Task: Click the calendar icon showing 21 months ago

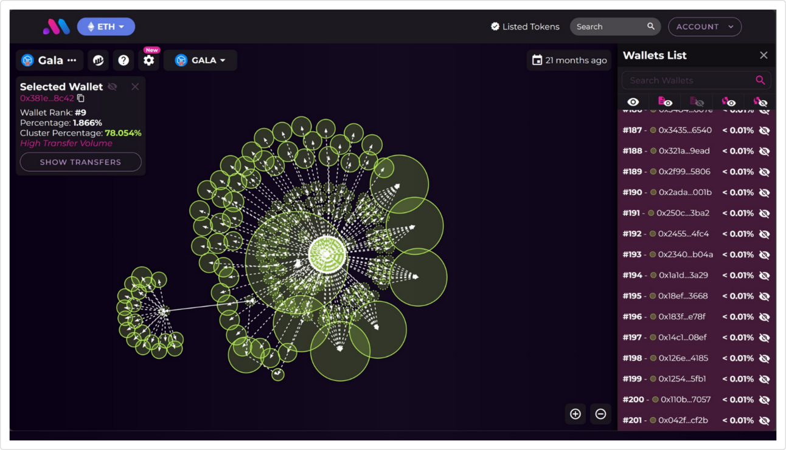Action: click(x=538, y=60)
